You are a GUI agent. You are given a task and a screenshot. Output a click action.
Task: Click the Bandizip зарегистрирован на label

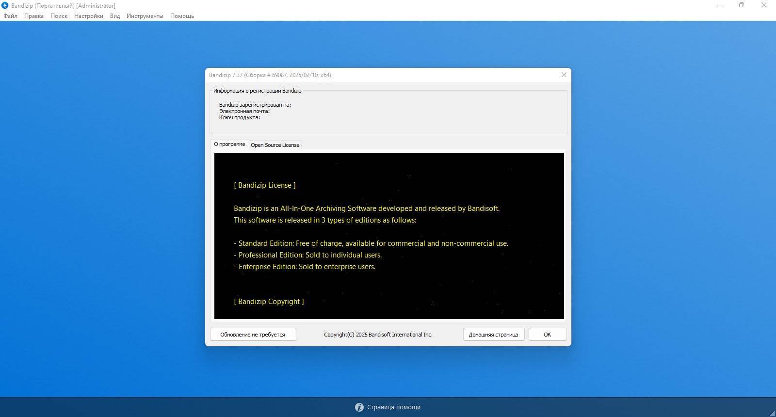tap(255, 105)
